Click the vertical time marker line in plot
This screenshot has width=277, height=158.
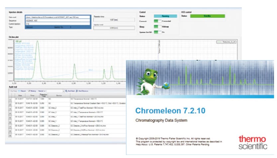point(158,50)
